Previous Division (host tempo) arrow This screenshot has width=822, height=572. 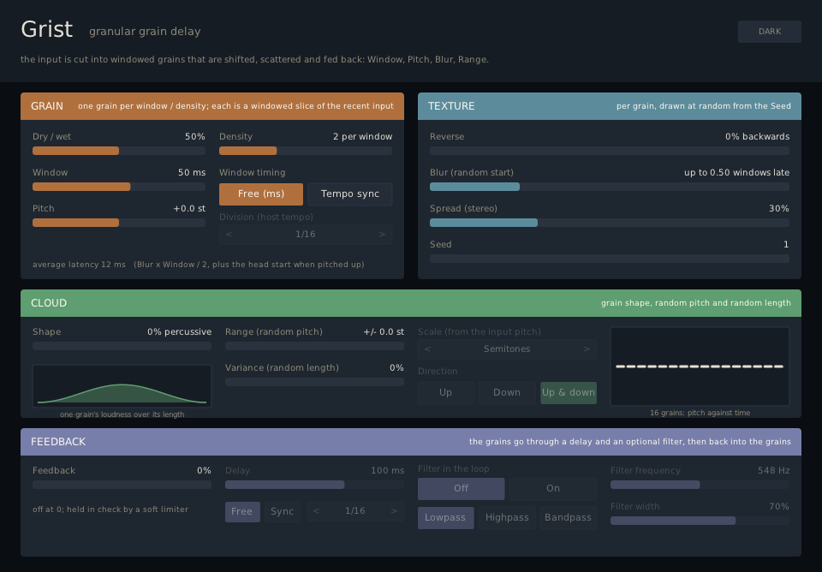click(x=229, y=235)
